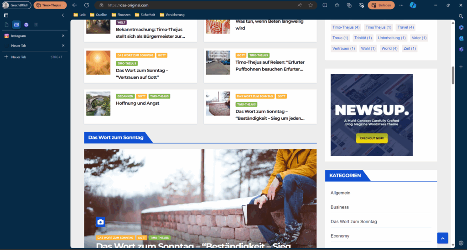Open the Geschäftlich profile menu
The image size is (467, 250).
(x=17, y=5)
